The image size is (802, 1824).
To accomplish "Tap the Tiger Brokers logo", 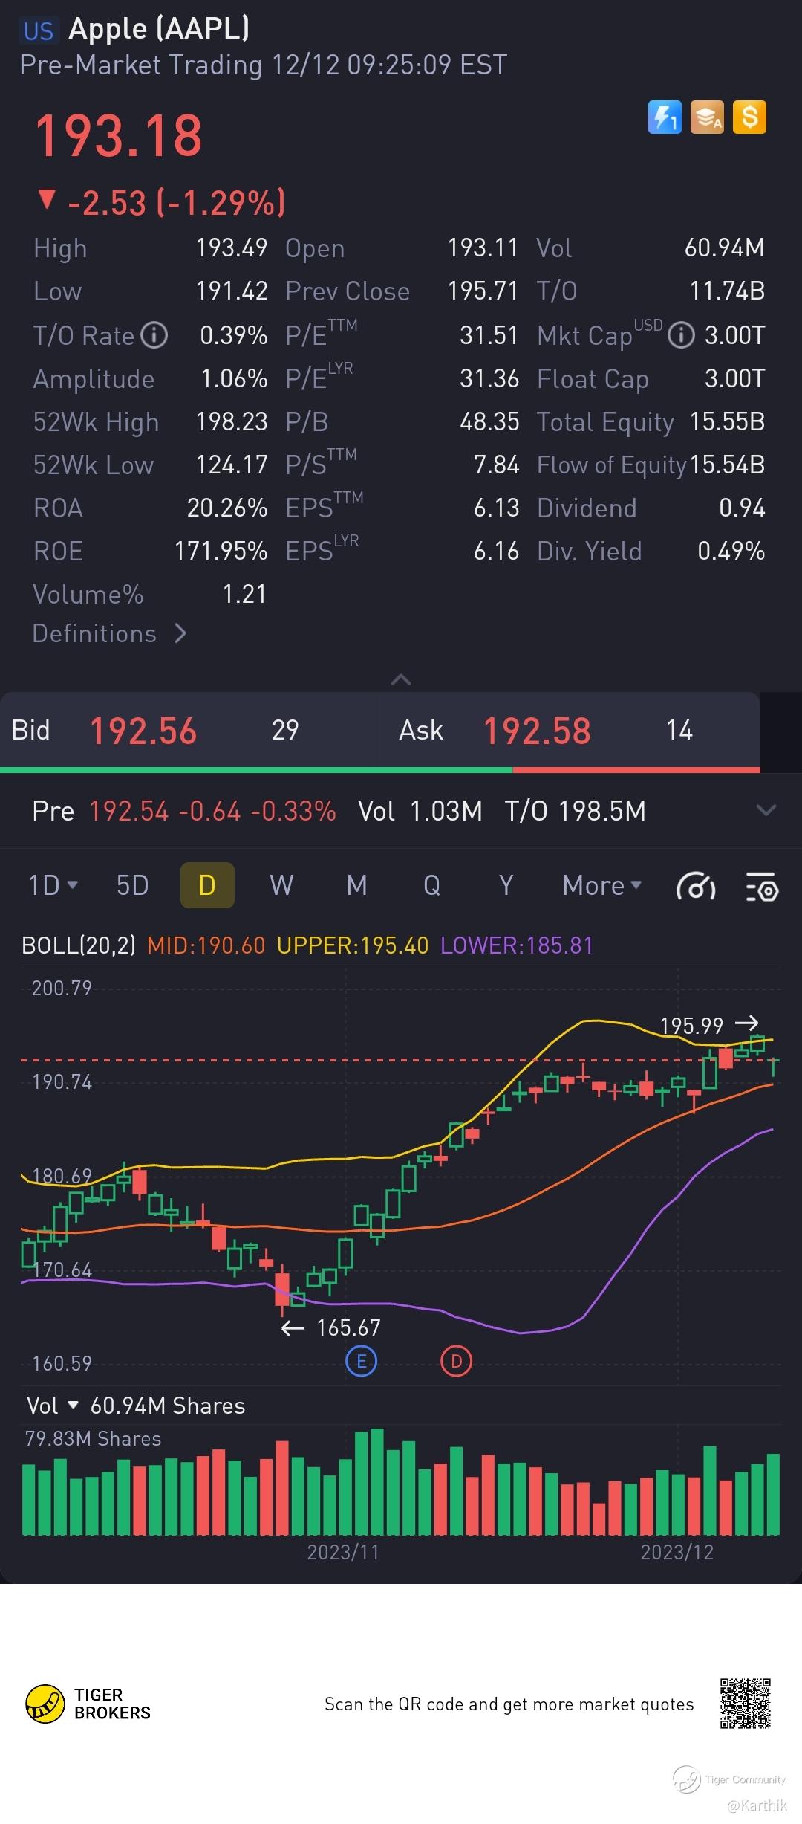I will 88,1704.
